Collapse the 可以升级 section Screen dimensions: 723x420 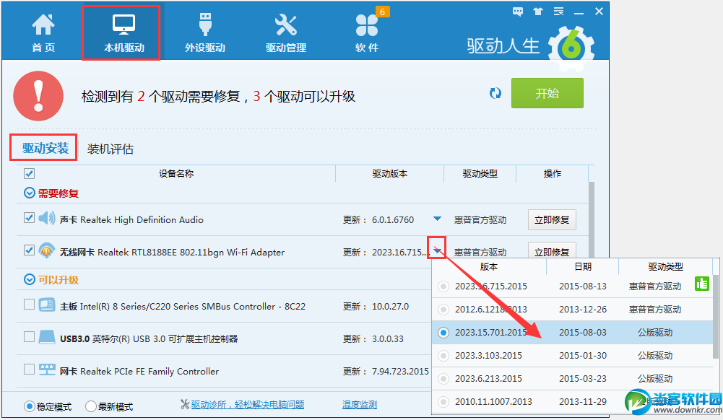(29, 279)
